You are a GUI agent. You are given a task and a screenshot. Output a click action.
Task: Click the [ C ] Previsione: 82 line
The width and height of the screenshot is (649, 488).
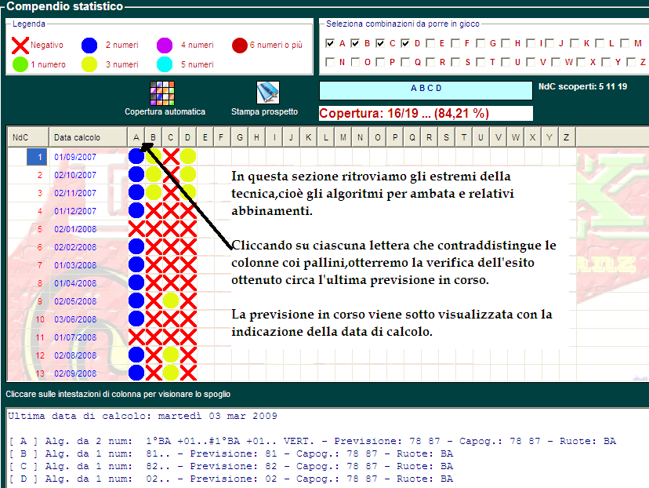[231, 466]
